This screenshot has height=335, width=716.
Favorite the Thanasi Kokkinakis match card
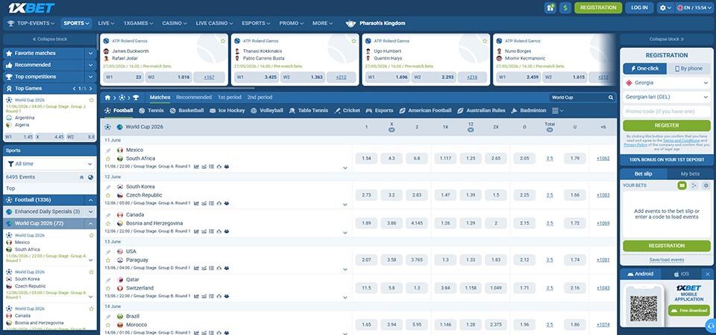click(x=354, y=41)
